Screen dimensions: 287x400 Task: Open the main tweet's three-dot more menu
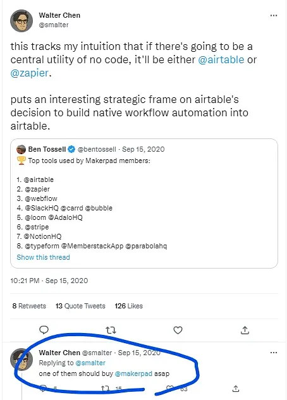(274, 16)
